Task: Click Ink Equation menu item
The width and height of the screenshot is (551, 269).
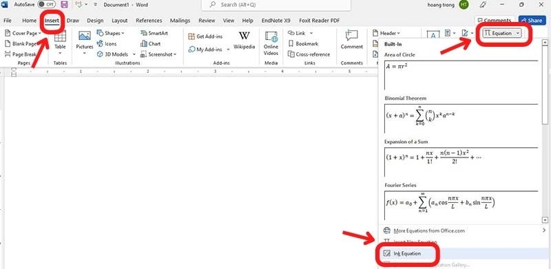Action: [x=464, y=254]
